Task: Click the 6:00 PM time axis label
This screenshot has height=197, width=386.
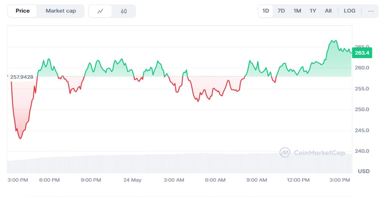Action: (49, 180)
